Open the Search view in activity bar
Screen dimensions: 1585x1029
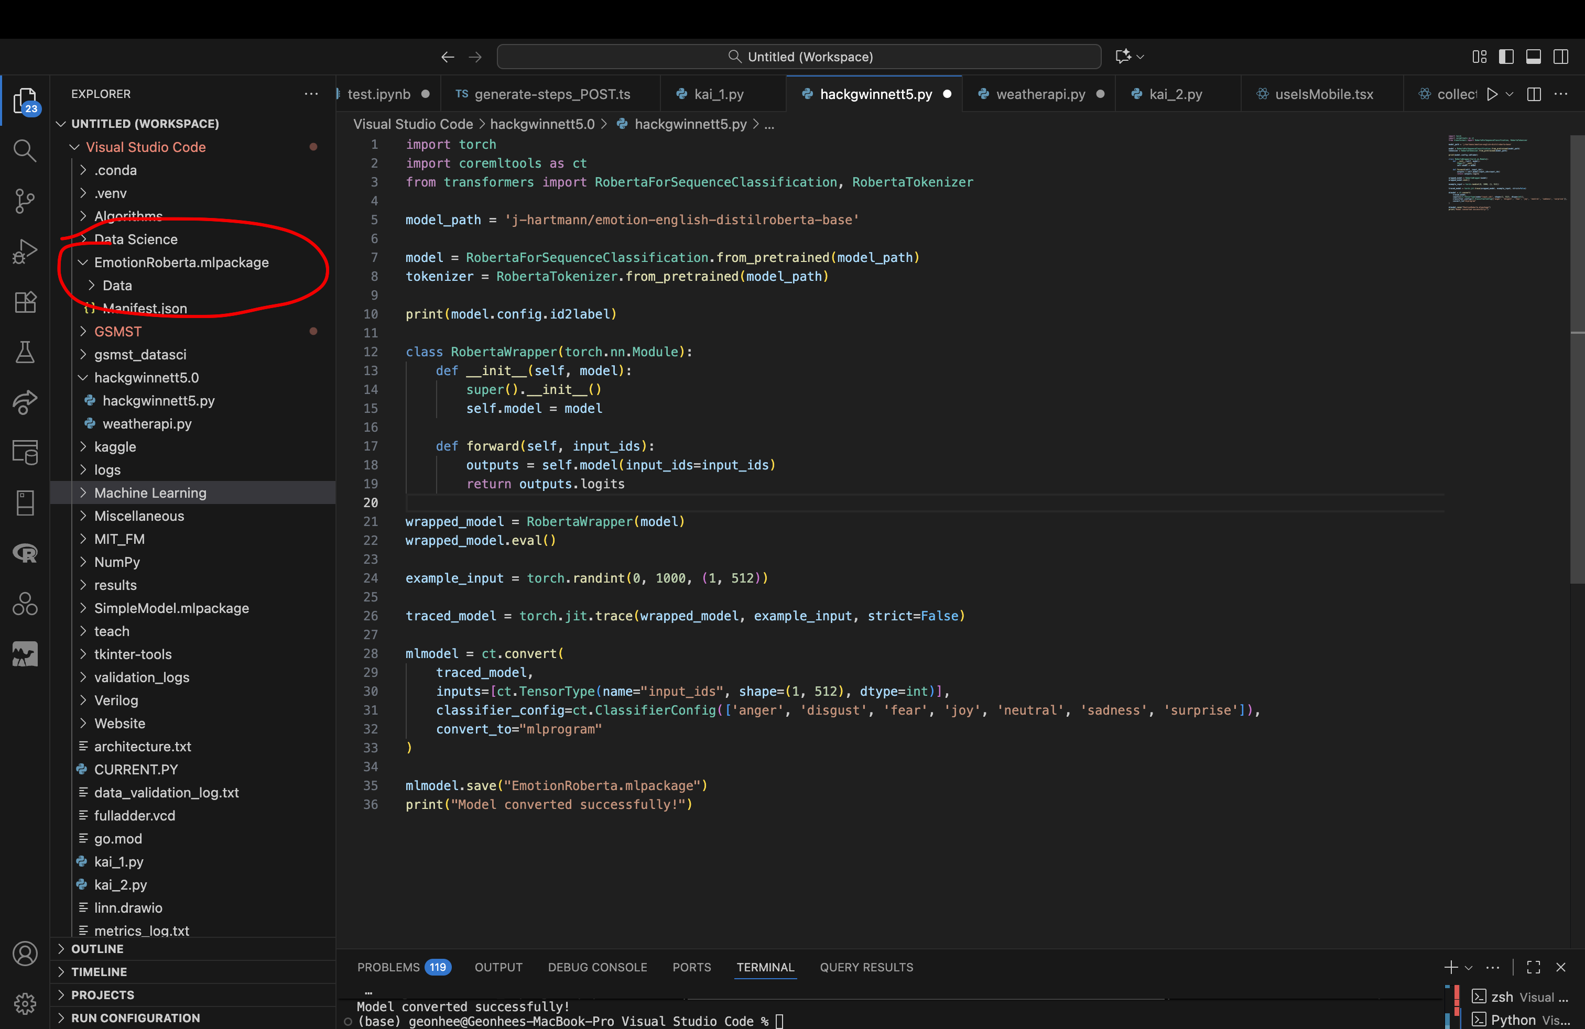(x=25, y=150)
